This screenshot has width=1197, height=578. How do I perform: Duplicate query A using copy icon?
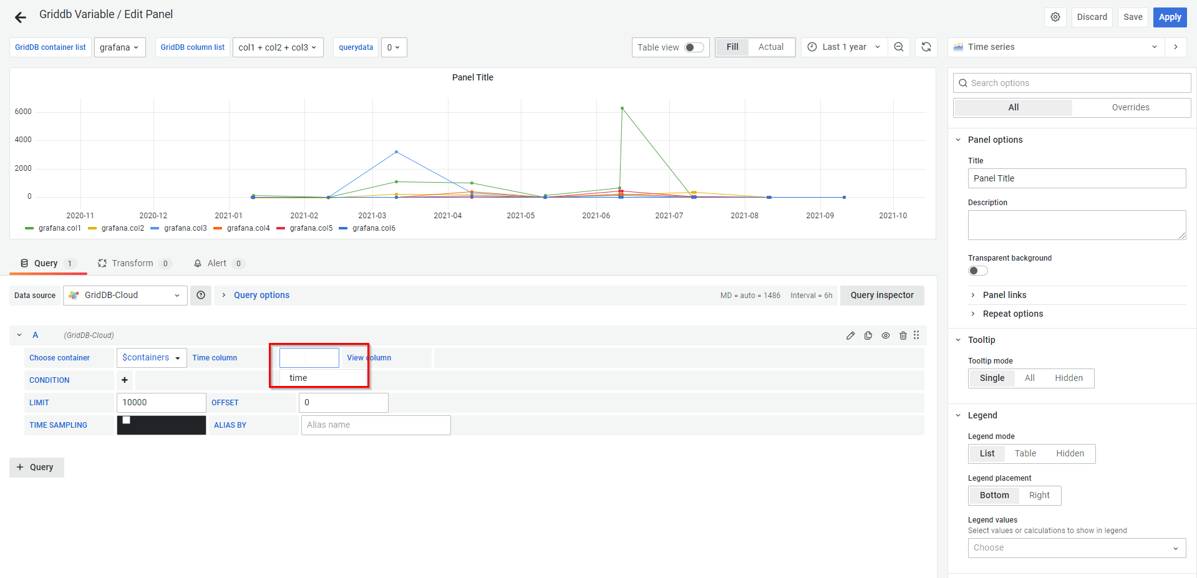coord(868,335)
